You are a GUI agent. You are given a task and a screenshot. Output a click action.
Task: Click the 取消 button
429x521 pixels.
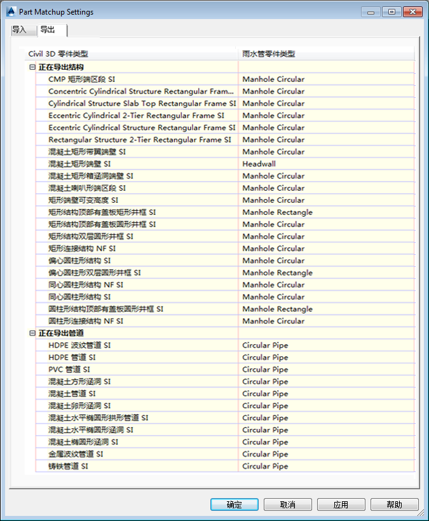288,504
